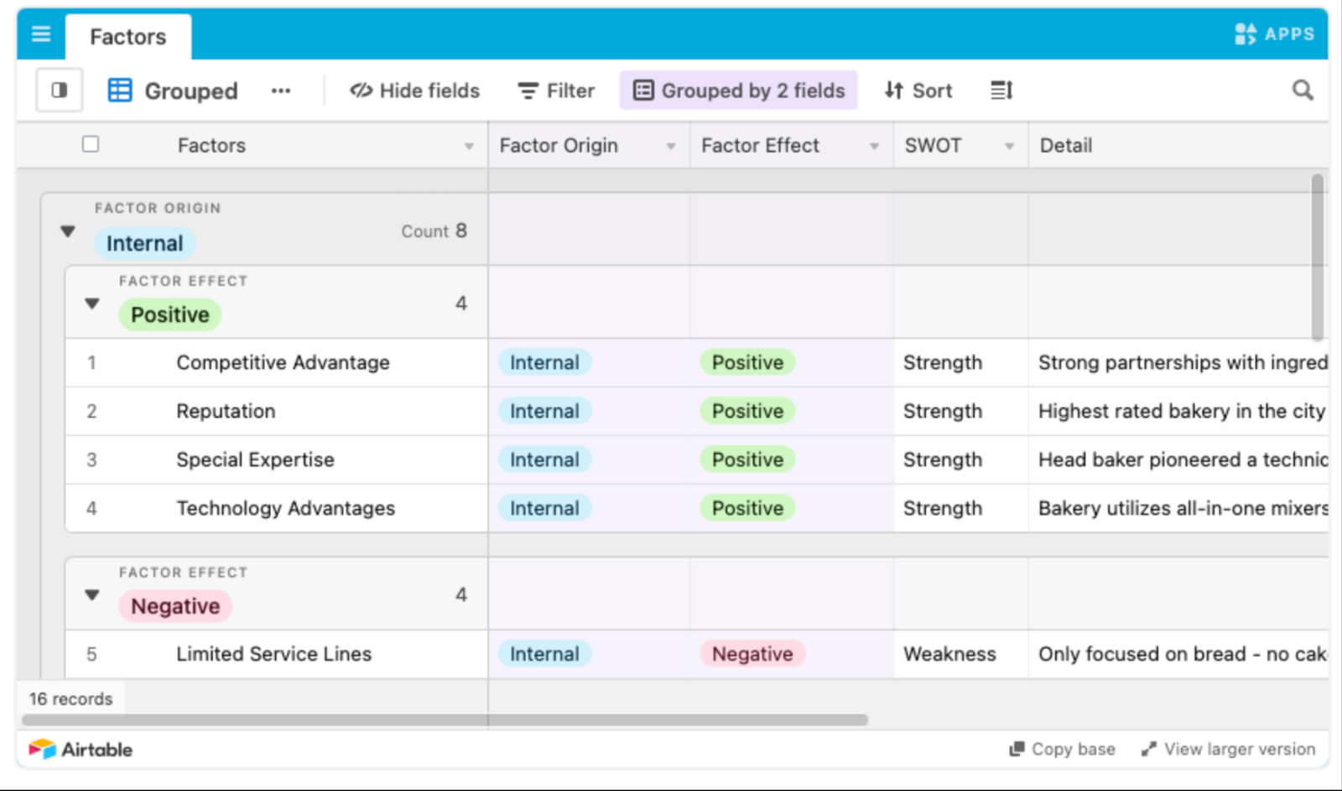Screen dimensions: 1342x791
Task: Click the horizontal scrollbar at bottom
Action: pos(445,720)
